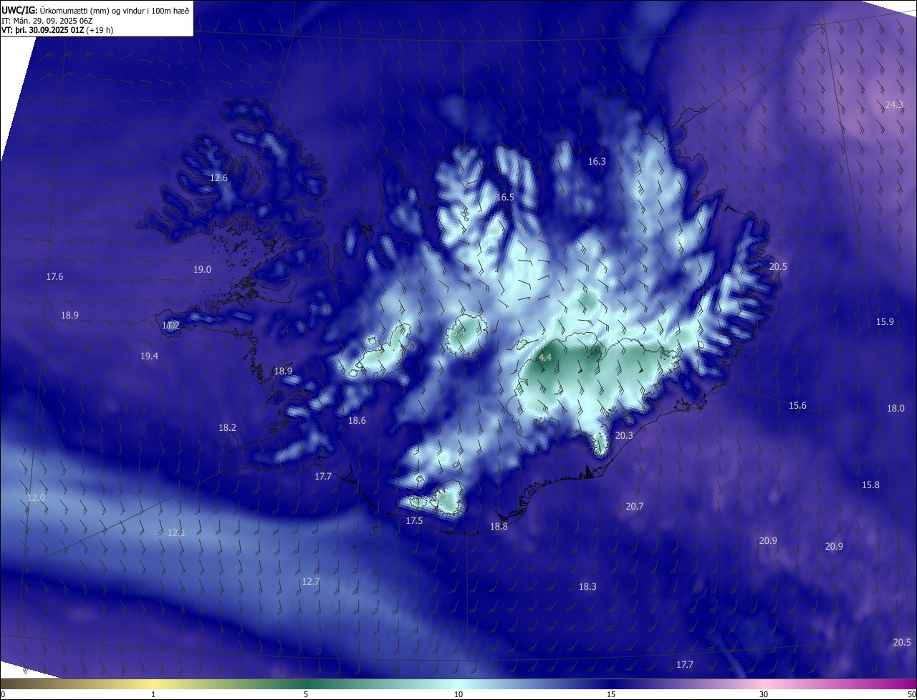The image size is (917, 700).
Task: Select the 18.0 value label
Action: coord(896,408)
